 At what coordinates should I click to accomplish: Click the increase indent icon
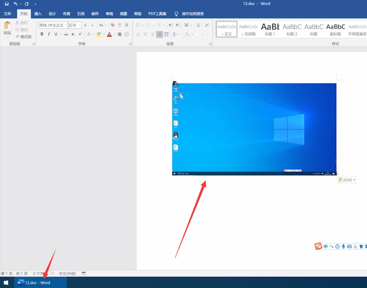coord(178,25)
